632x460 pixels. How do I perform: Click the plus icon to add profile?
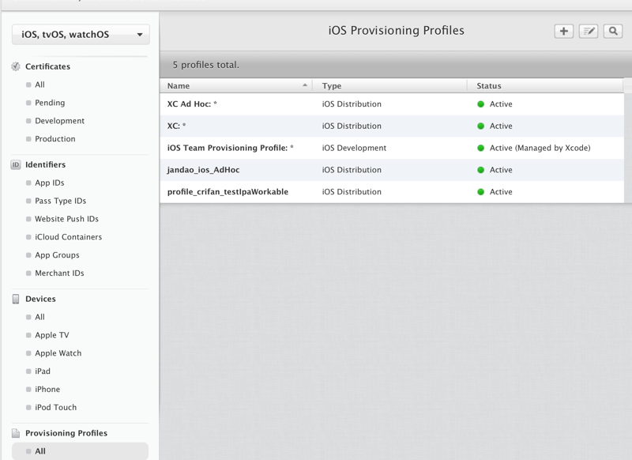pos(563,31)
